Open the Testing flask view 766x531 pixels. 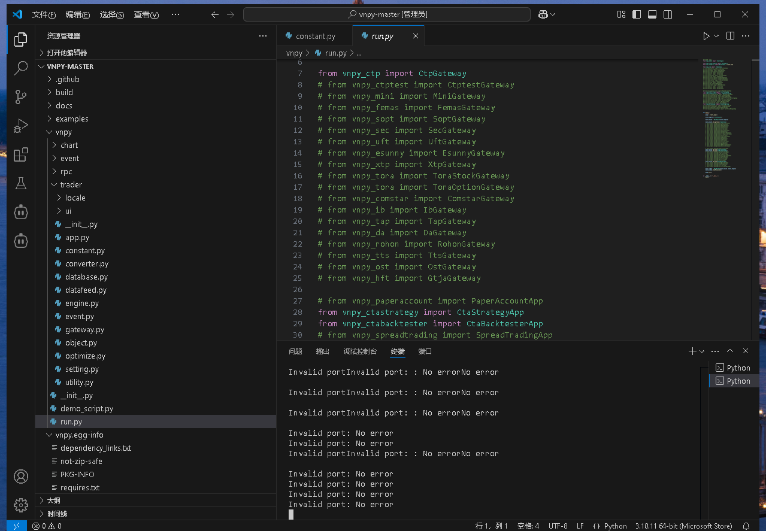pyautogui.click(x=21, y=183)
